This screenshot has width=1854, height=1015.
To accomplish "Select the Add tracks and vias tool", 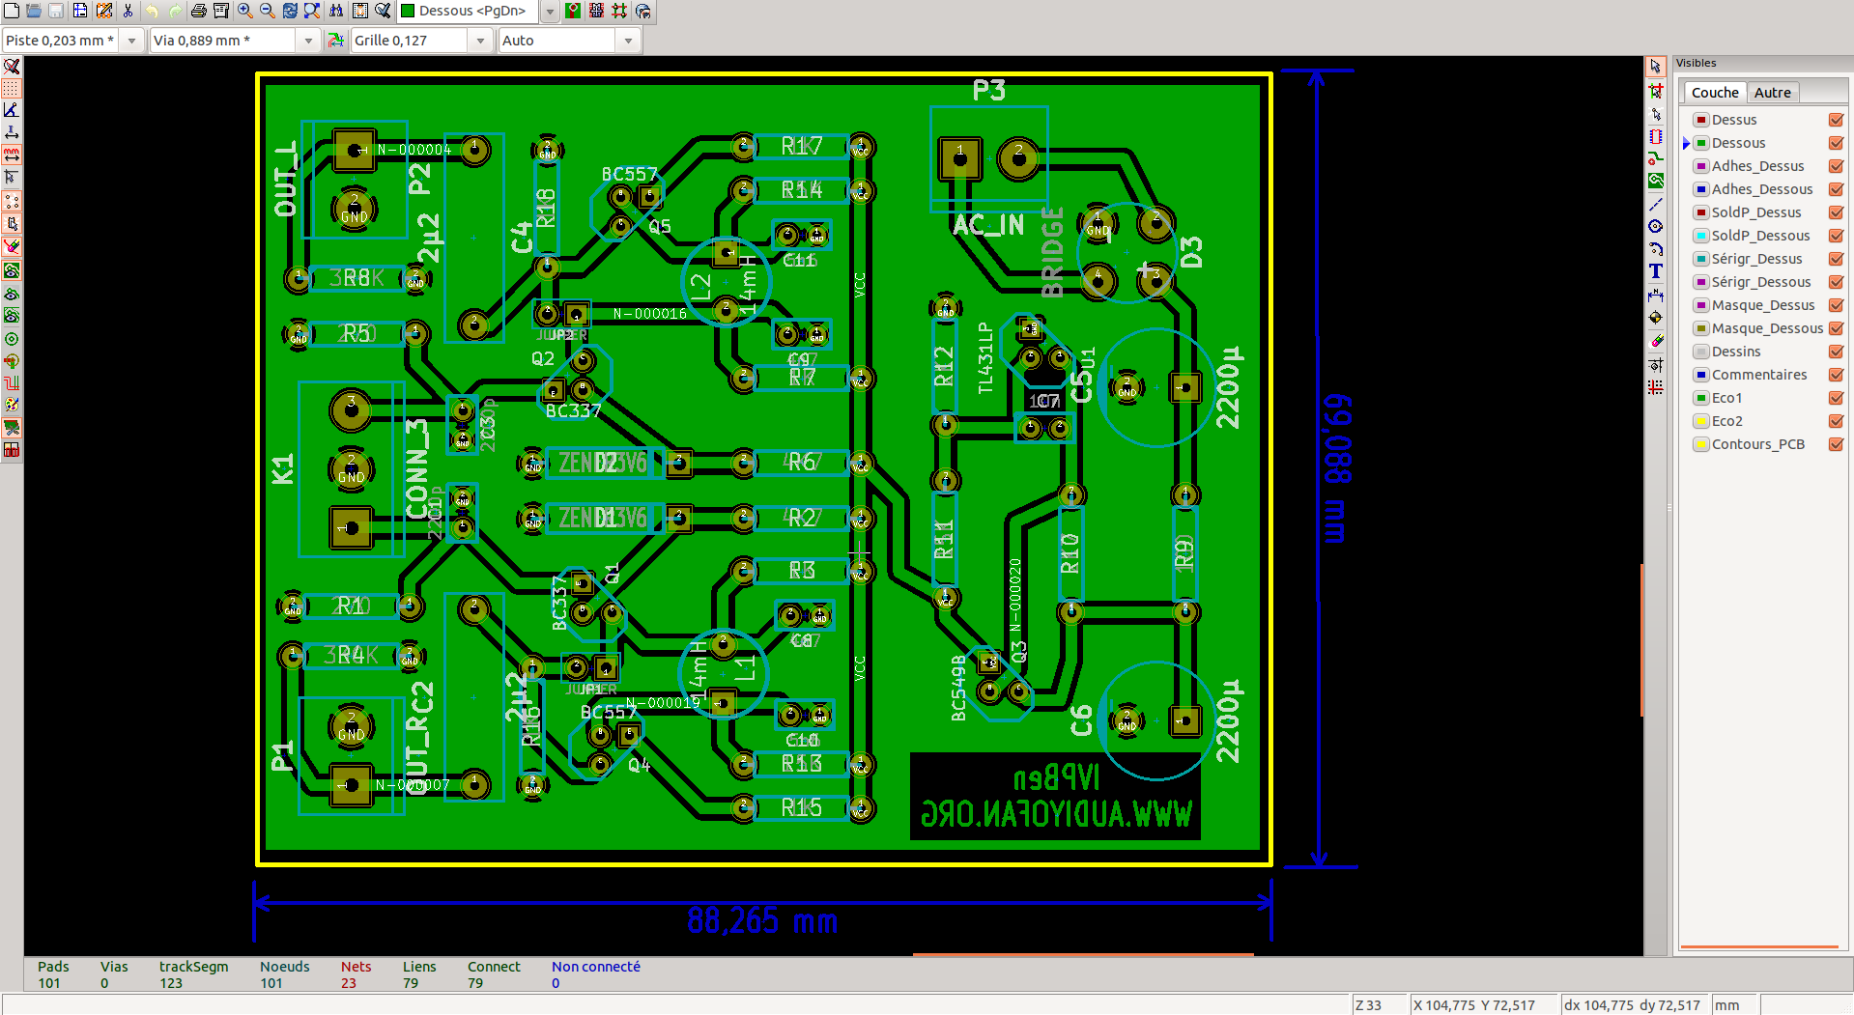I will coord(1656,158).
